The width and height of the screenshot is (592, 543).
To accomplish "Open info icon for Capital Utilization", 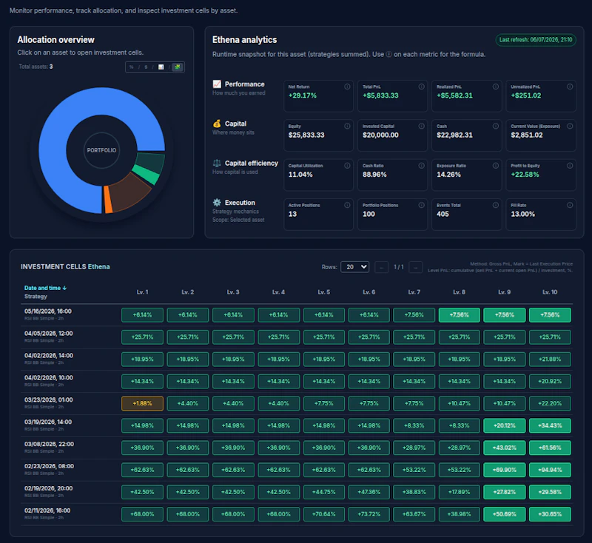I will [x=347, y=165].
